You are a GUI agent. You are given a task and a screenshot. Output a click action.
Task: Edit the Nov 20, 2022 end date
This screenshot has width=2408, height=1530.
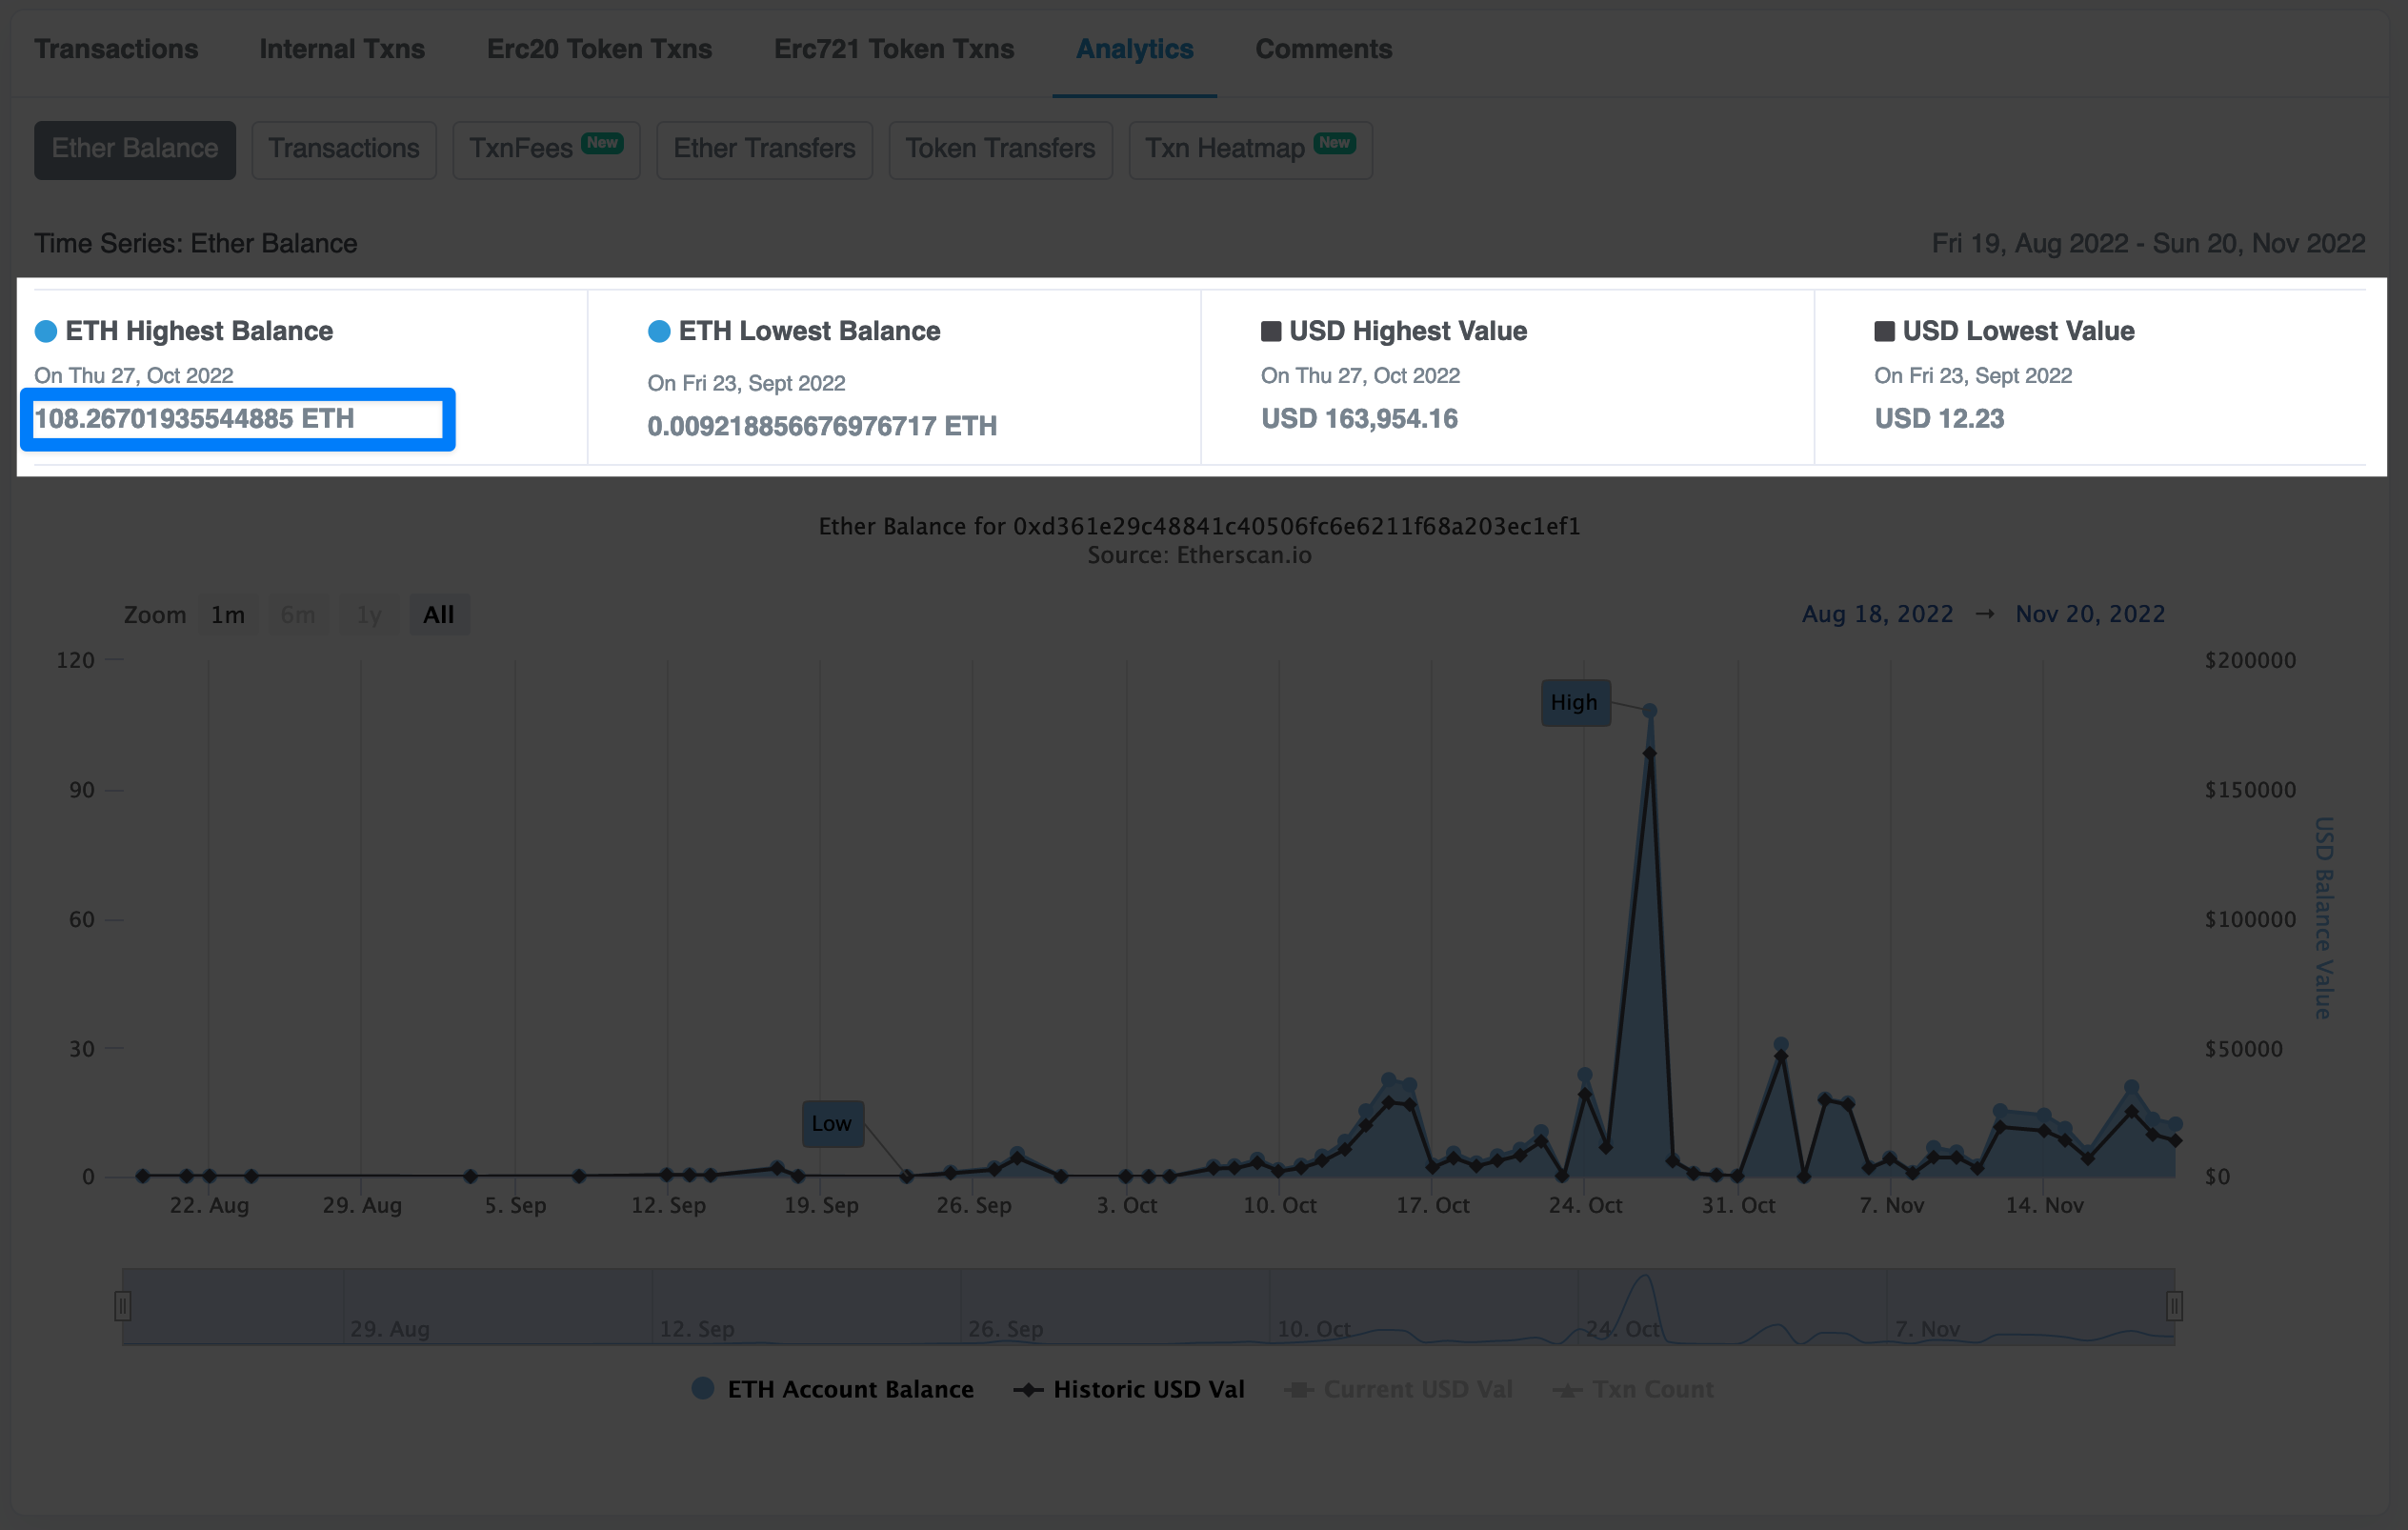pos(2089,614)
